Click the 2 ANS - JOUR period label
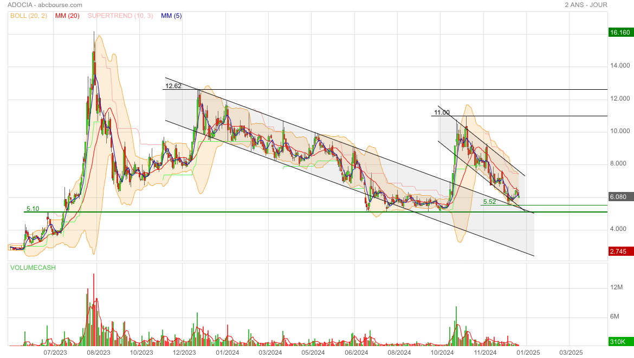Image resolution: width=634 pixels, height=358 pixels. tap(586, 5)
